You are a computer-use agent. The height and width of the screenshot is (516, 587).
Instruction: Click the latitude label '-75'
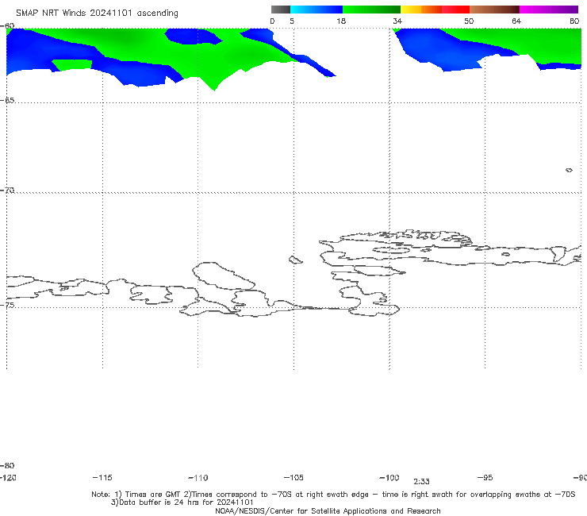tap(7, 305)
